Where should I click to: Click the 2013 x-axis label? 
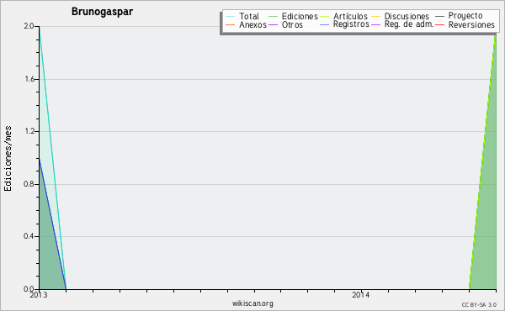coord(39,295)
